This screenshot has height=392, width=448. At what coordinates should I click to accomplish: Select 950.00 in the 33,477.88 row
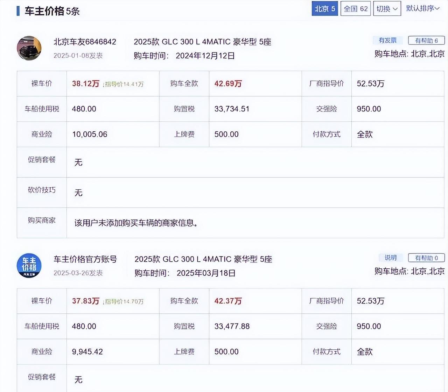tap(369, 326)
